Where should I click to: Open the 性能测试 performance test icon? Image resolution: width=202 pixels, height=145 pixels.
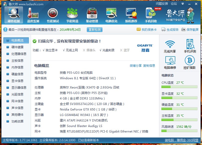53,15
